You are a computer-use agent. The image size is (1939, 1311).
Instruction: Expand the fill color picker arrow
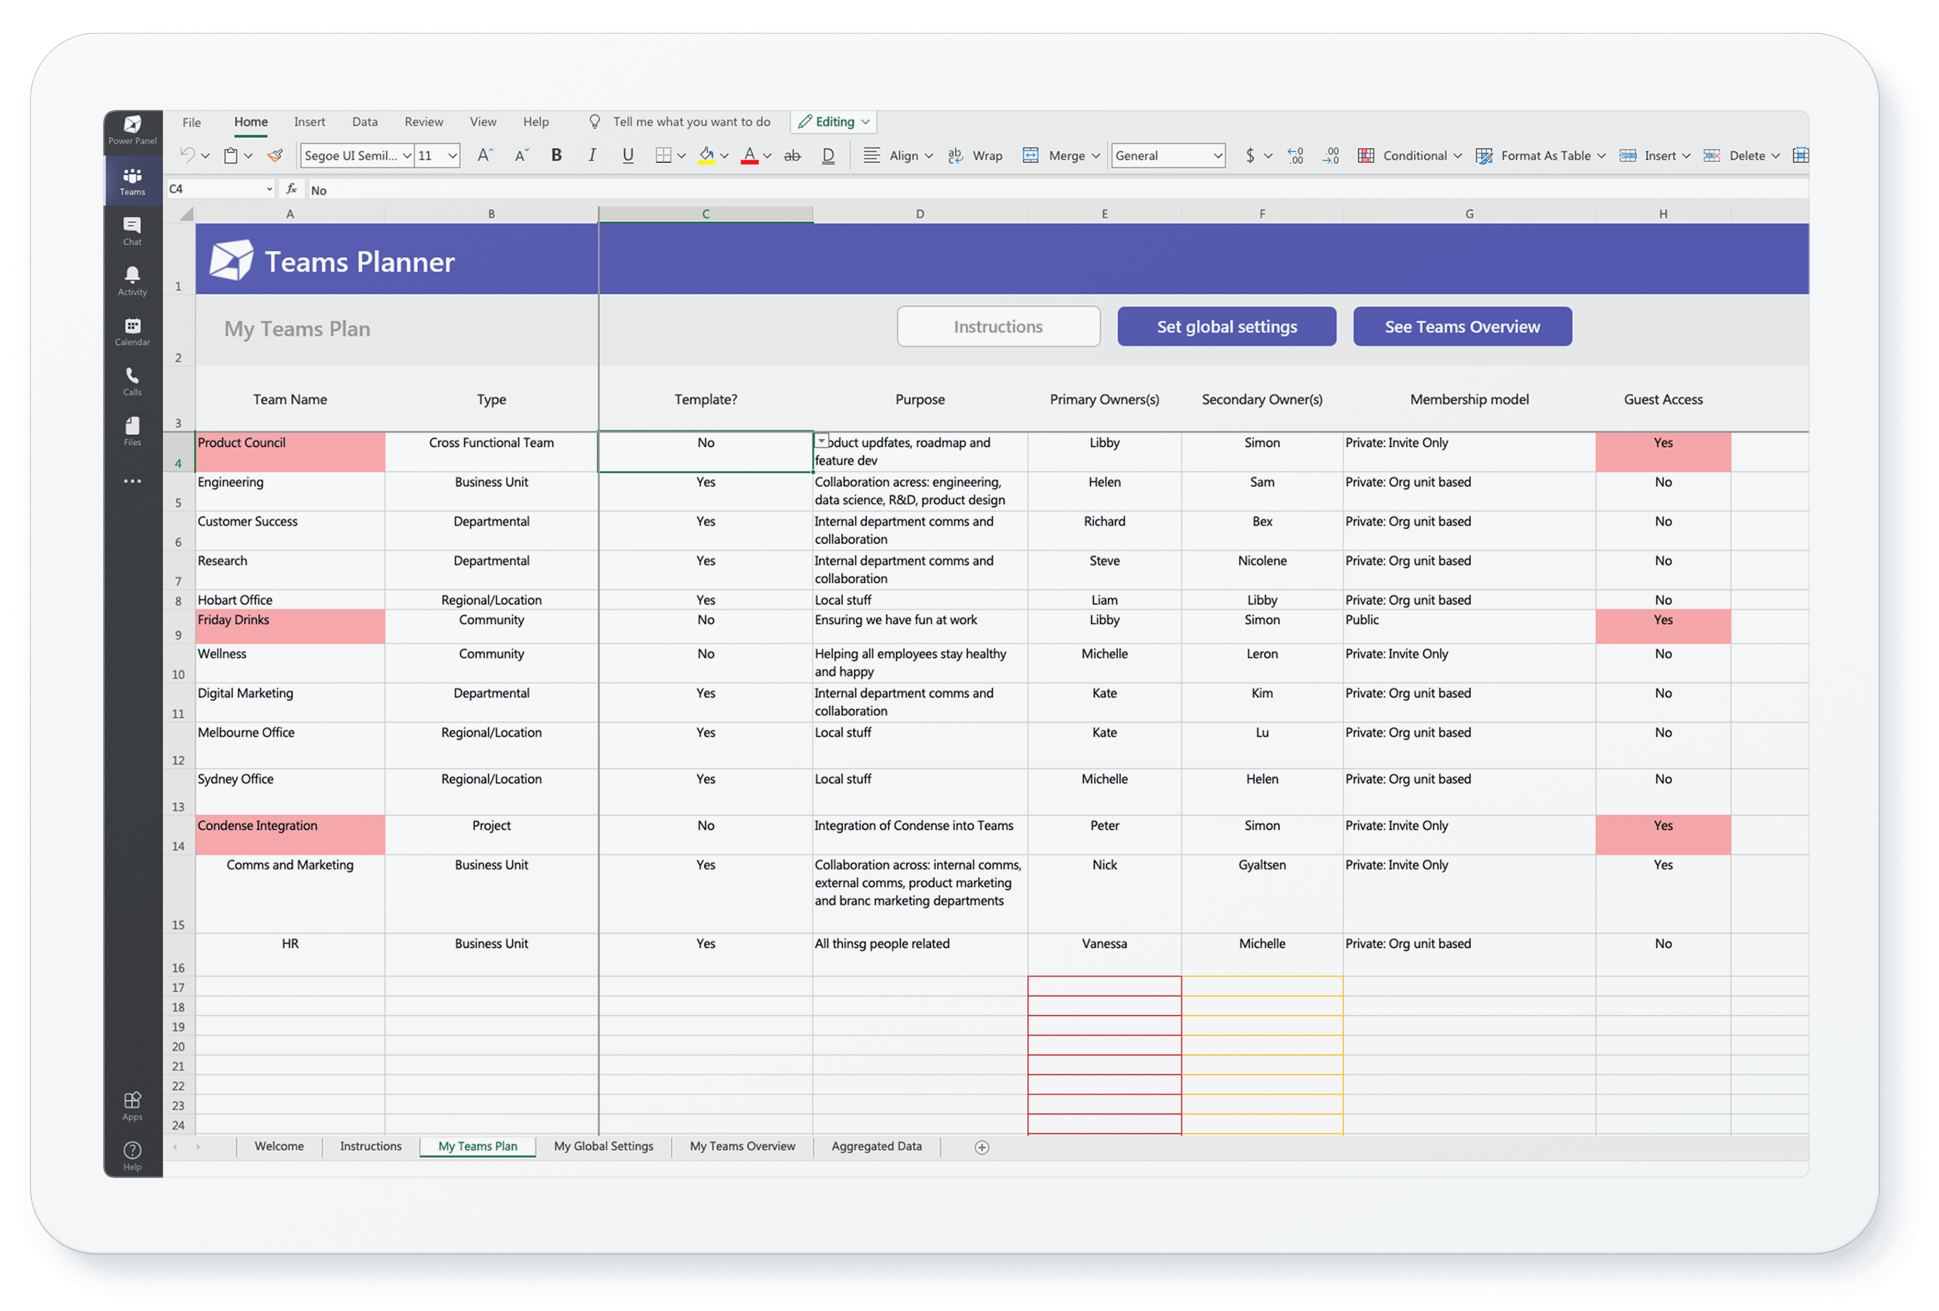coord(724,156)
